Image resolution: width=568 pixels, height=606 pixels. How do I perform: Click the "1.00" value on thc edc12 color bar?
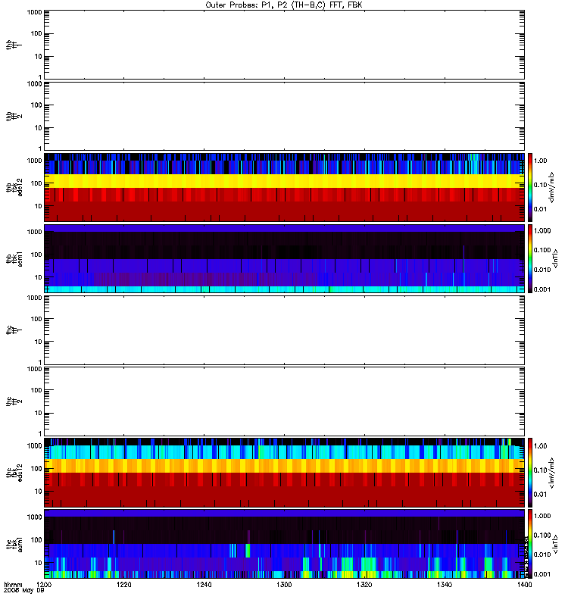pyautogui.click(x=540, y=446)
